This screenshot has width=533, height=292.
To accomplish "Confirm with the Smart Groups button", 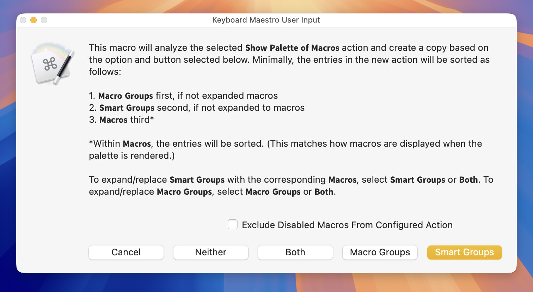I will tap(465, 252).
